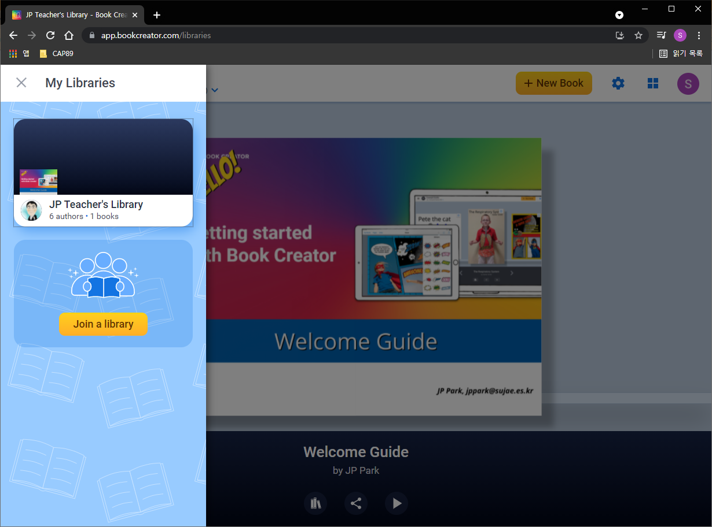Go to the browser home page
This screenshot has width=712, height=527.
click(x=69, y=35)
